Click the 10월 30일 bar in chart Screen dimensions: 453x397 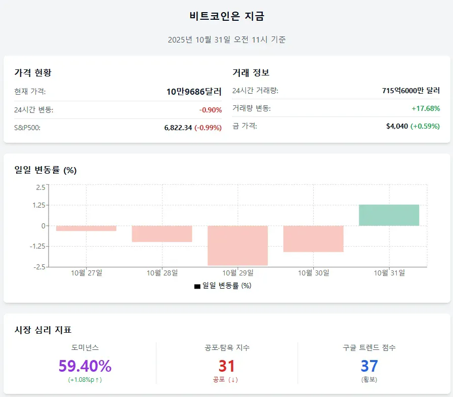pos(313,239)
